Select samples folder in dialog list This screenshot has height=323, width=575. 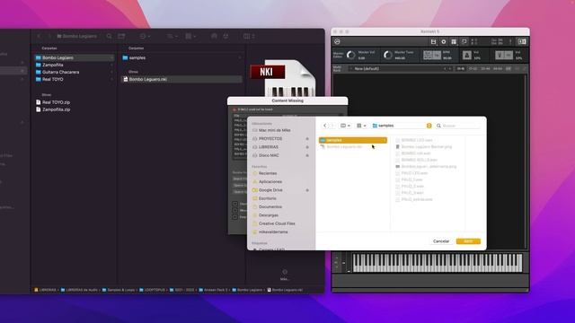(x=353, y=140)
